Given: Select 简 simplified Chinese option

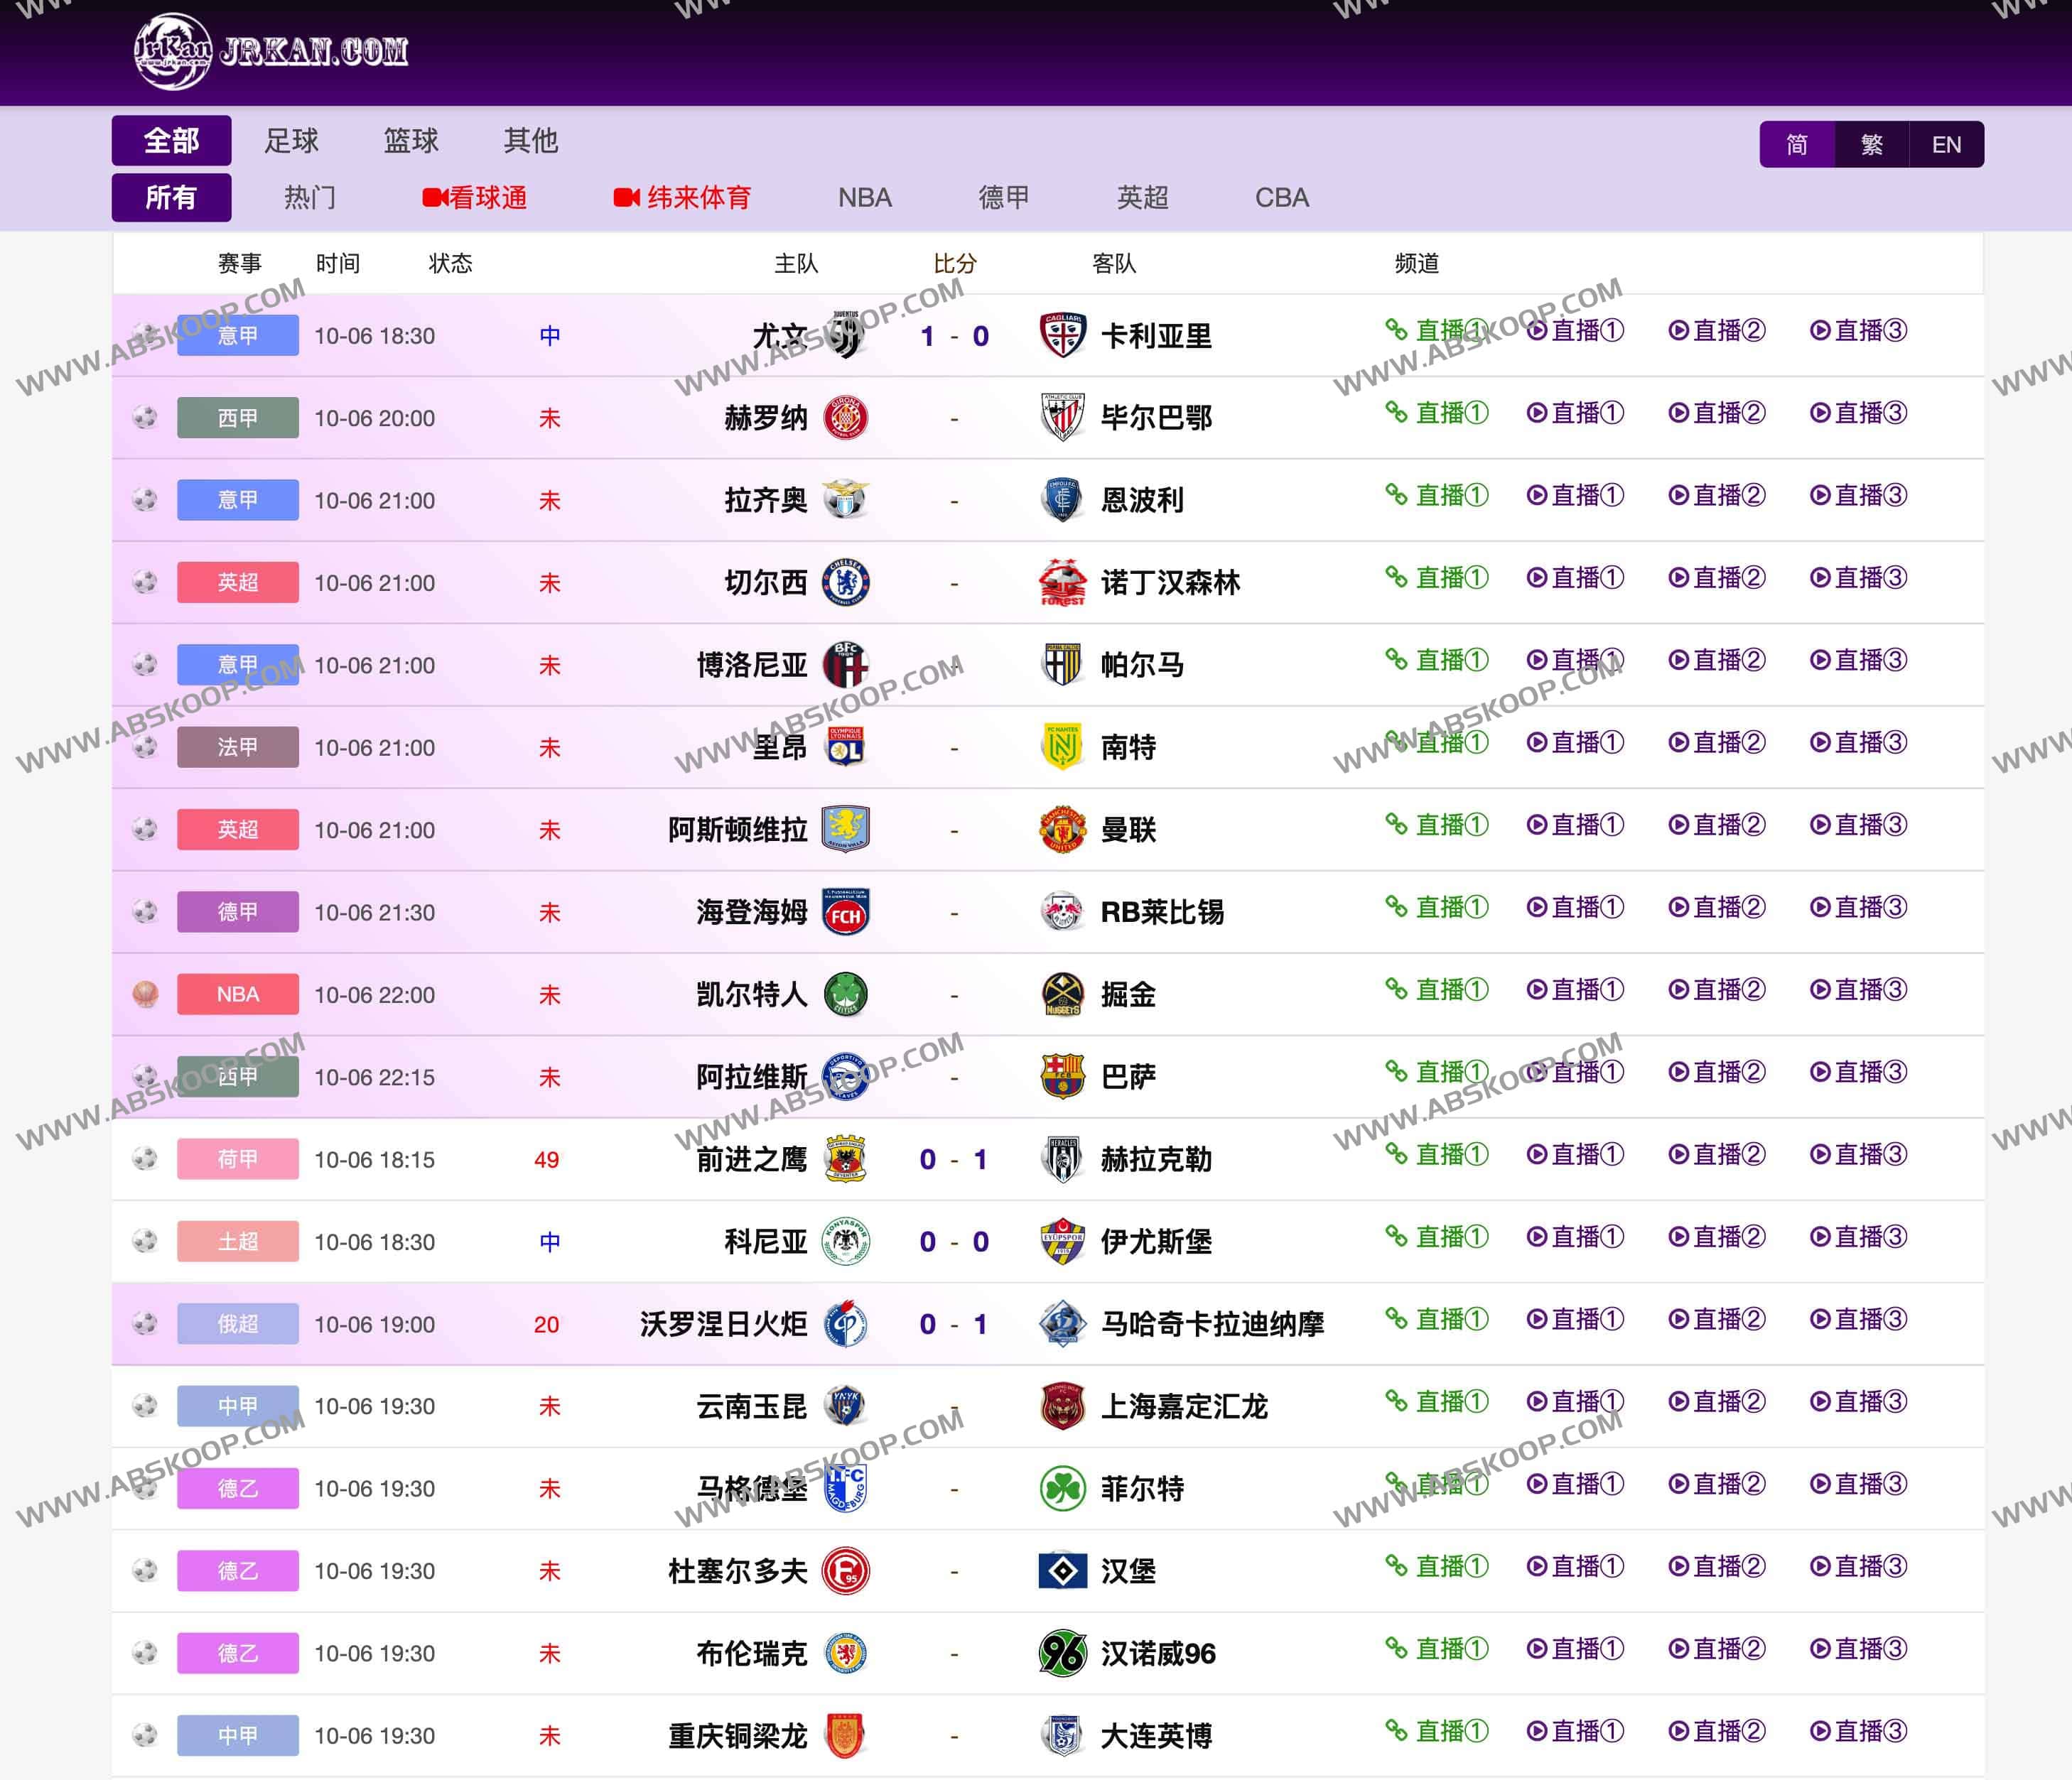Looking at the screenshot, I should click(x=1796, y=145).
